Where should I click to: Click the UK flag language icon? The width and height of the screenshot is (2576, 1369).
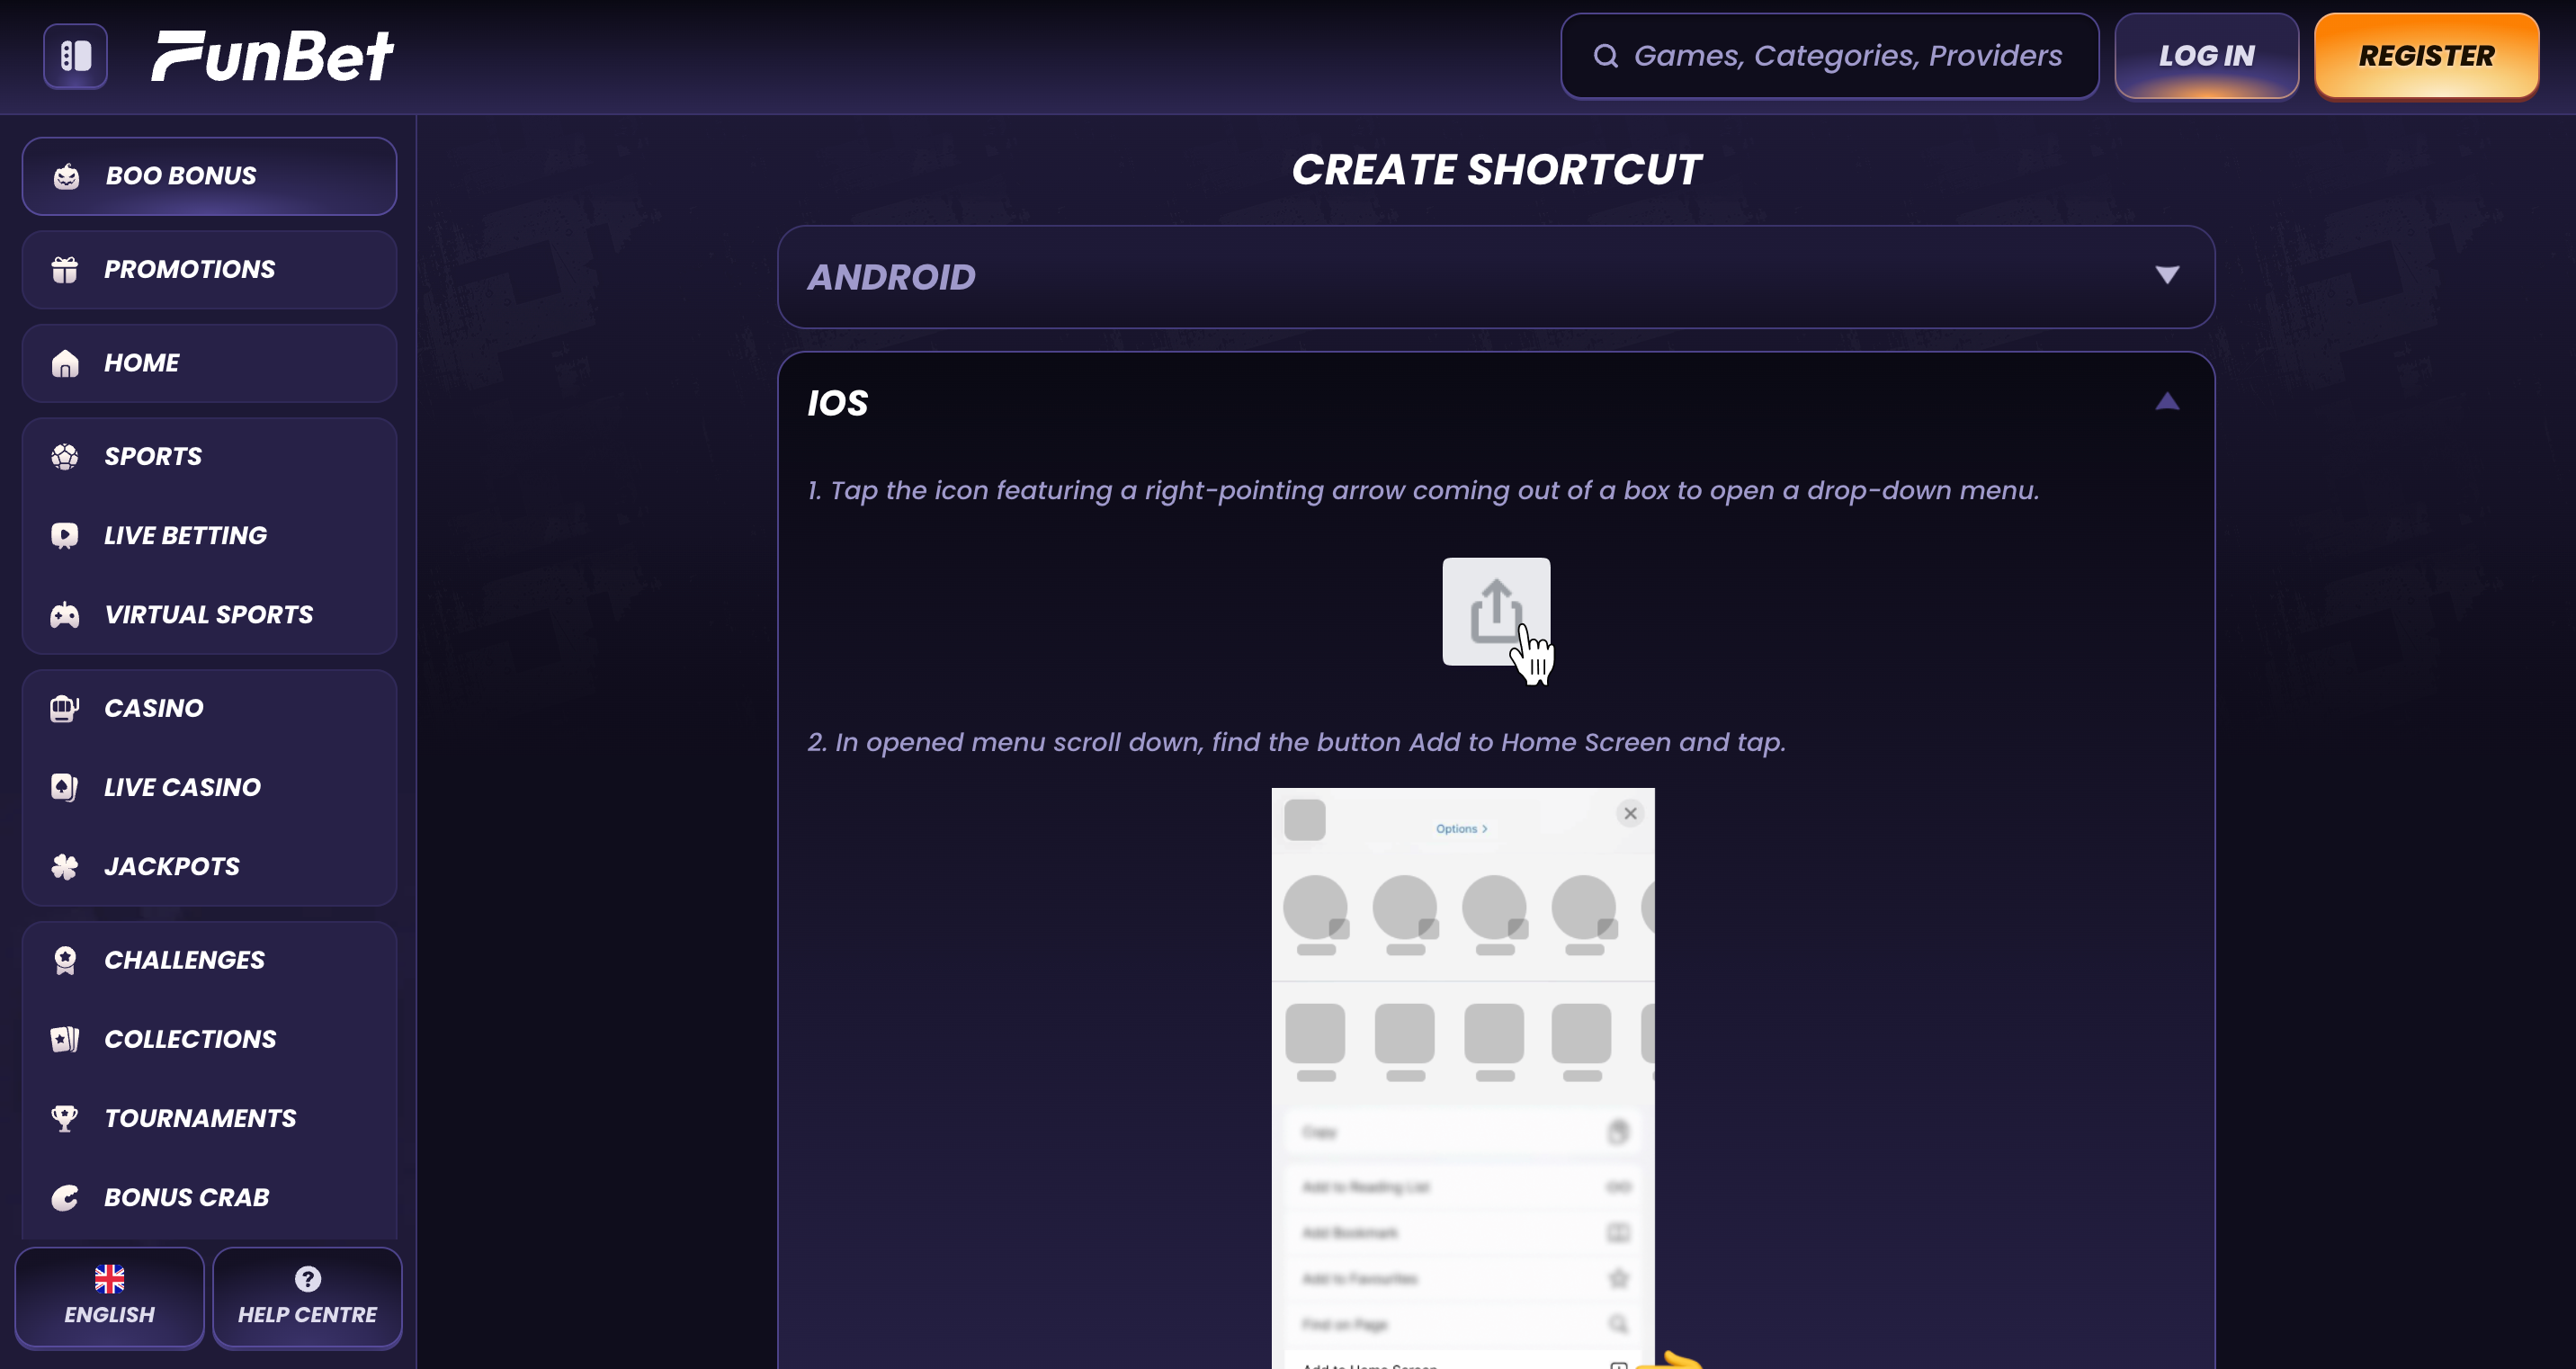[x=109, y=1279]
